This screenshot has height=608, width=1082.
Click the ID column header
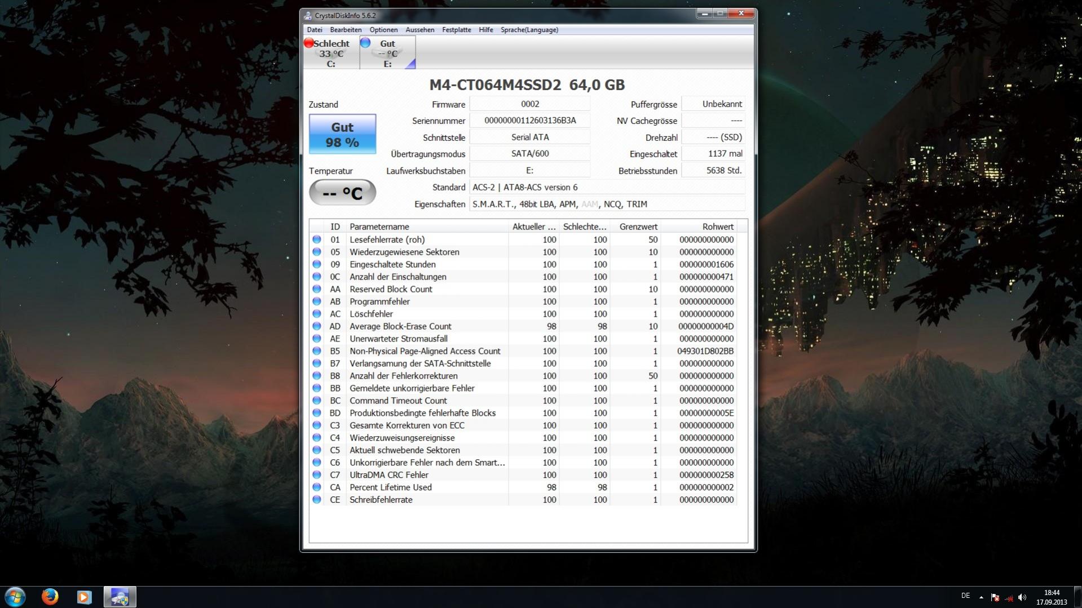(x=335, y=227)
